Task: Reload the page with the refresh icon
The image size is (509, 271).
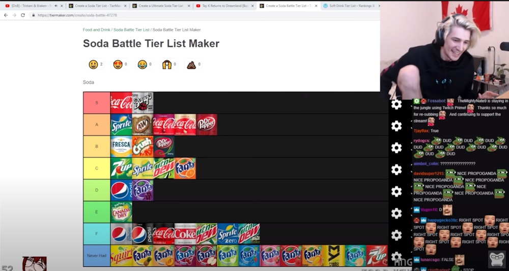Action: [23, 15]
